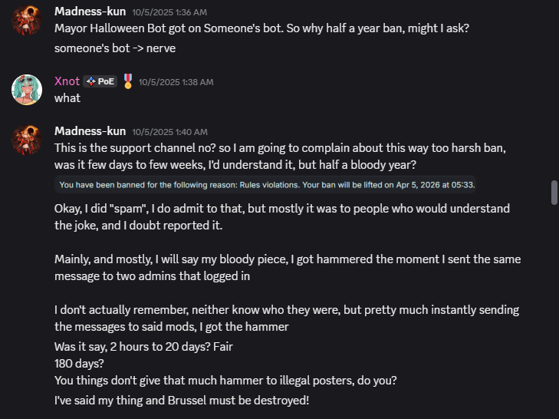Click Madness-kun's avatar on the 1:36 AM message

point(27,19)
